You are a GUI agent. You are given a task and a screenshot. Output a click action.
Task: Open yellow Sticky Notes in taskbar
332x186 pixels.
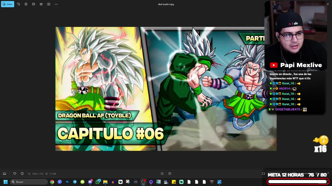(174, 182)
